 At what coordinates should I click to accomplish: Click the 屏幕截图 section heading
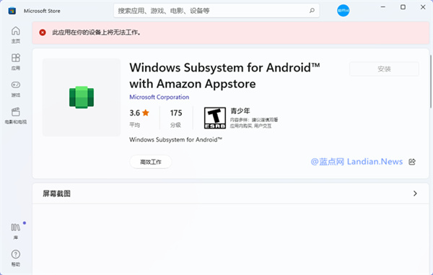(56, 193)
